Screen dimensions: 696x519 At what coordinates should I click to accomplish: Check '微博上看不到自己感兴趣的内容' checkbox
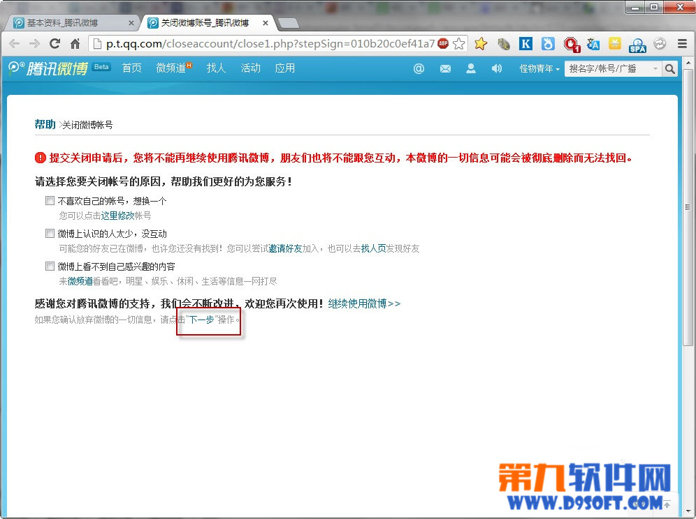pos(50,266)
